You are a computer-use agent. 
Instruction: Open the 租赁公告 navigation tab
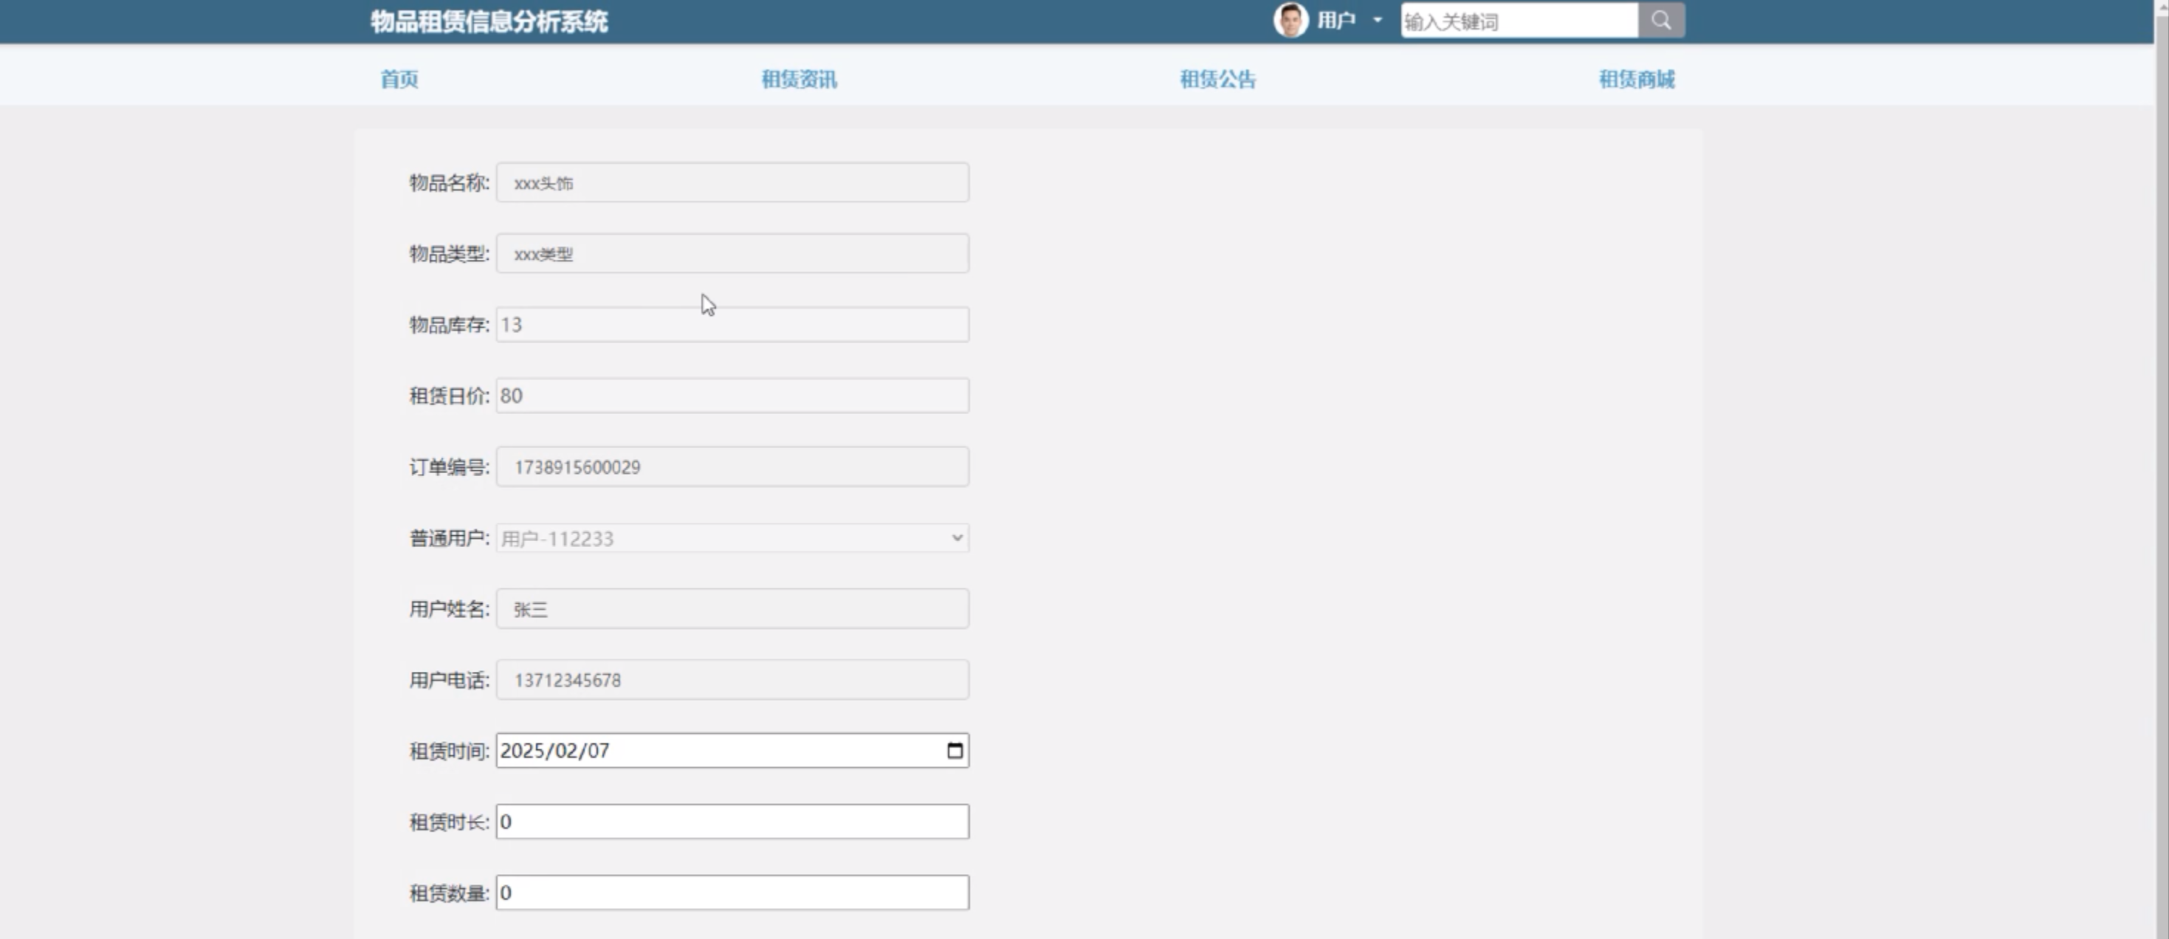(1217, 79)
